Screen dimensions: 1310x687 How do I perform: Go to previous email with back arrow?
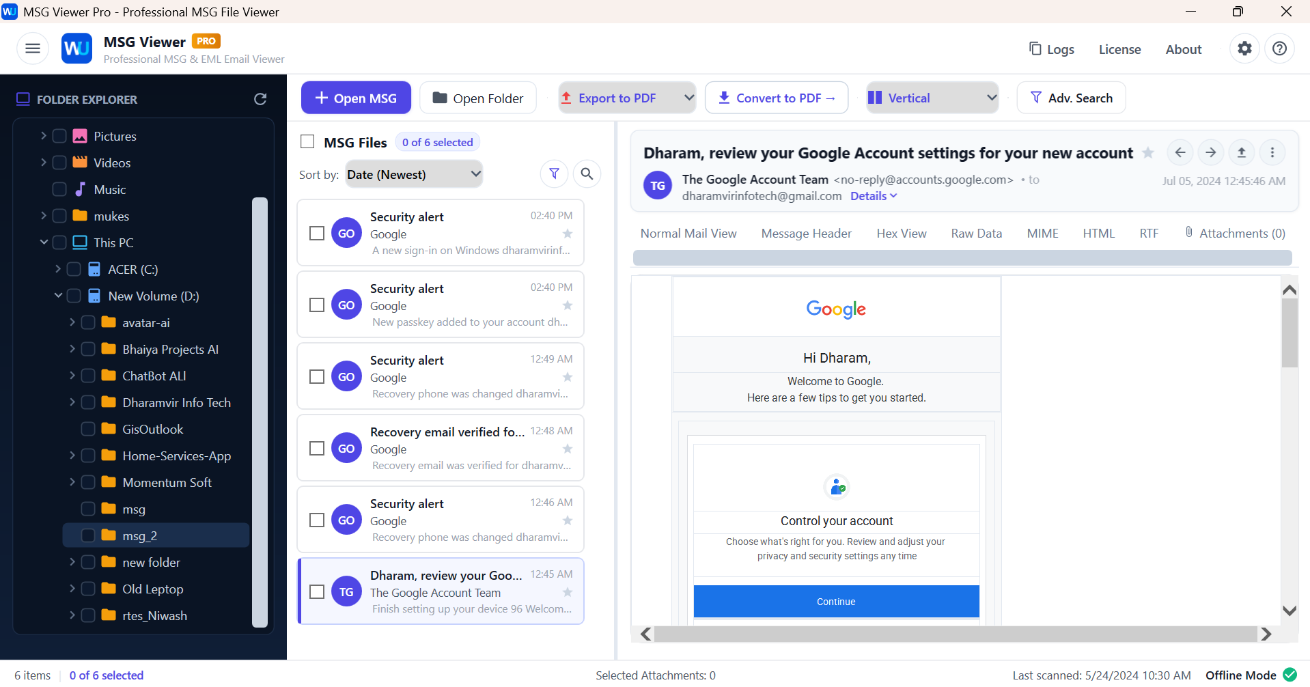pos(1180,152)
